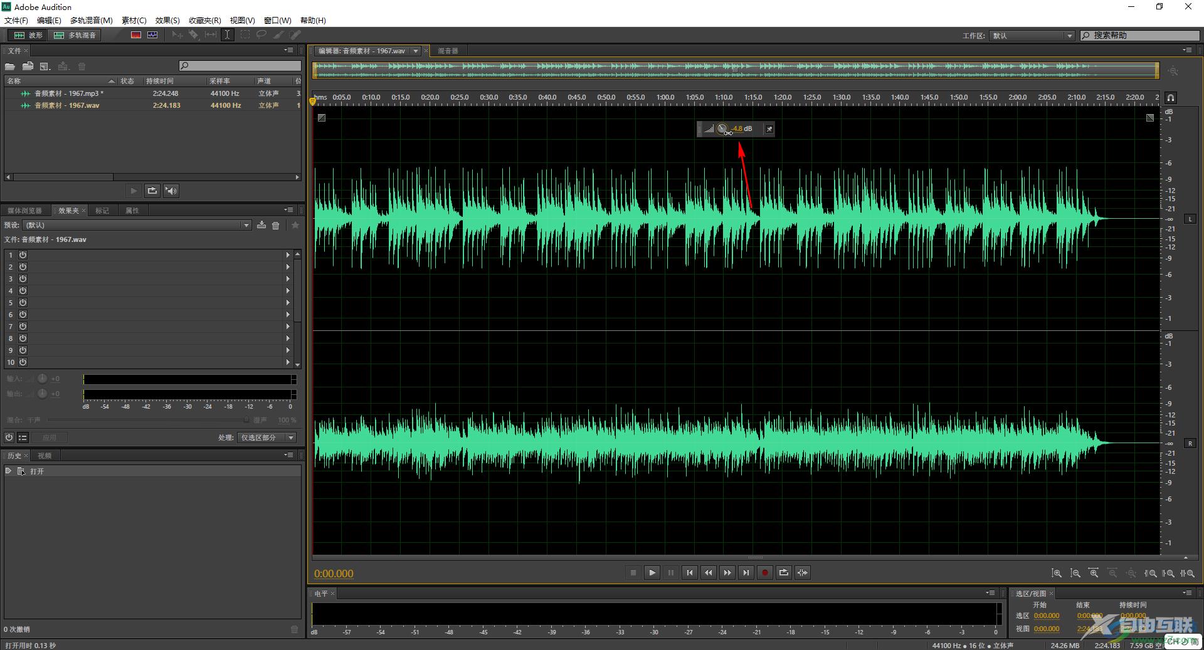Switch to the 视频 tab

(x=45, y=456)
